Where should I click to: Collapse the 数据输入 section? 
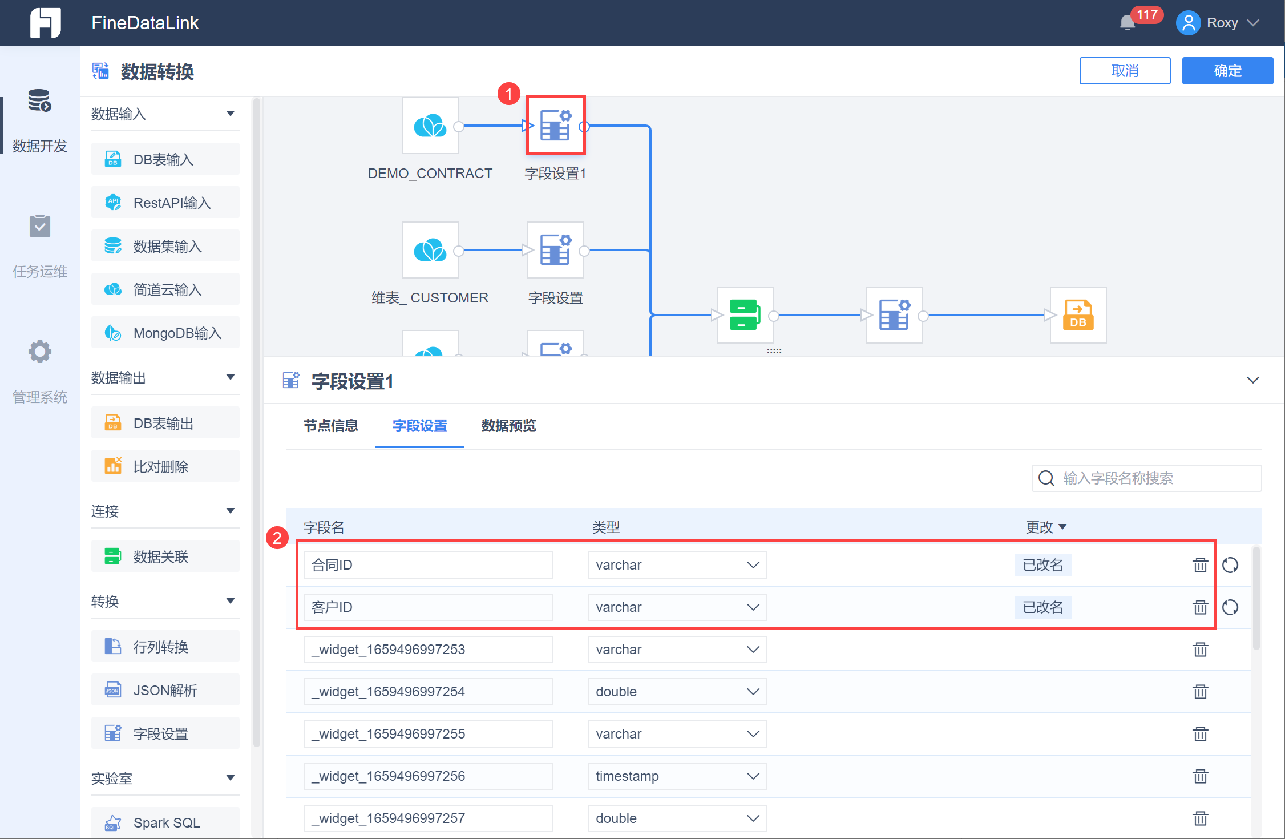click(231, 114)
